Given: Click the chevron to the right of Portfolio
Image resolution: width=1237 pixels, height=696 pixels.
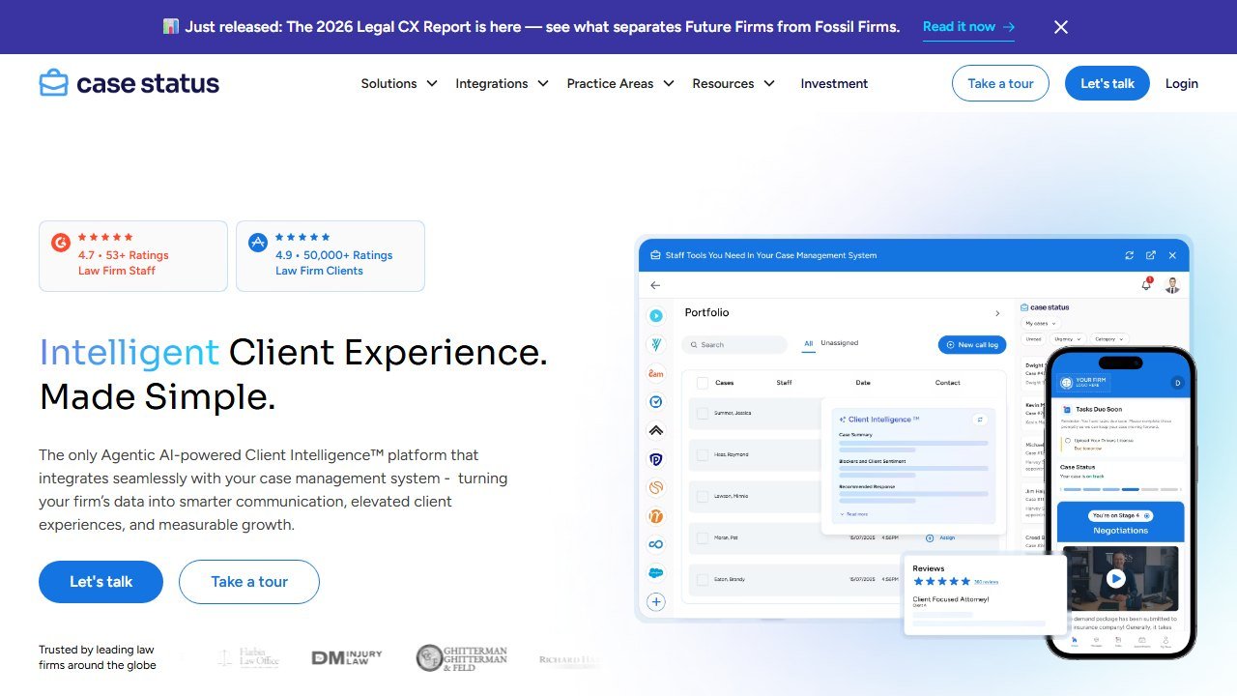Looking at the screenshot, I should coord(997,313).
